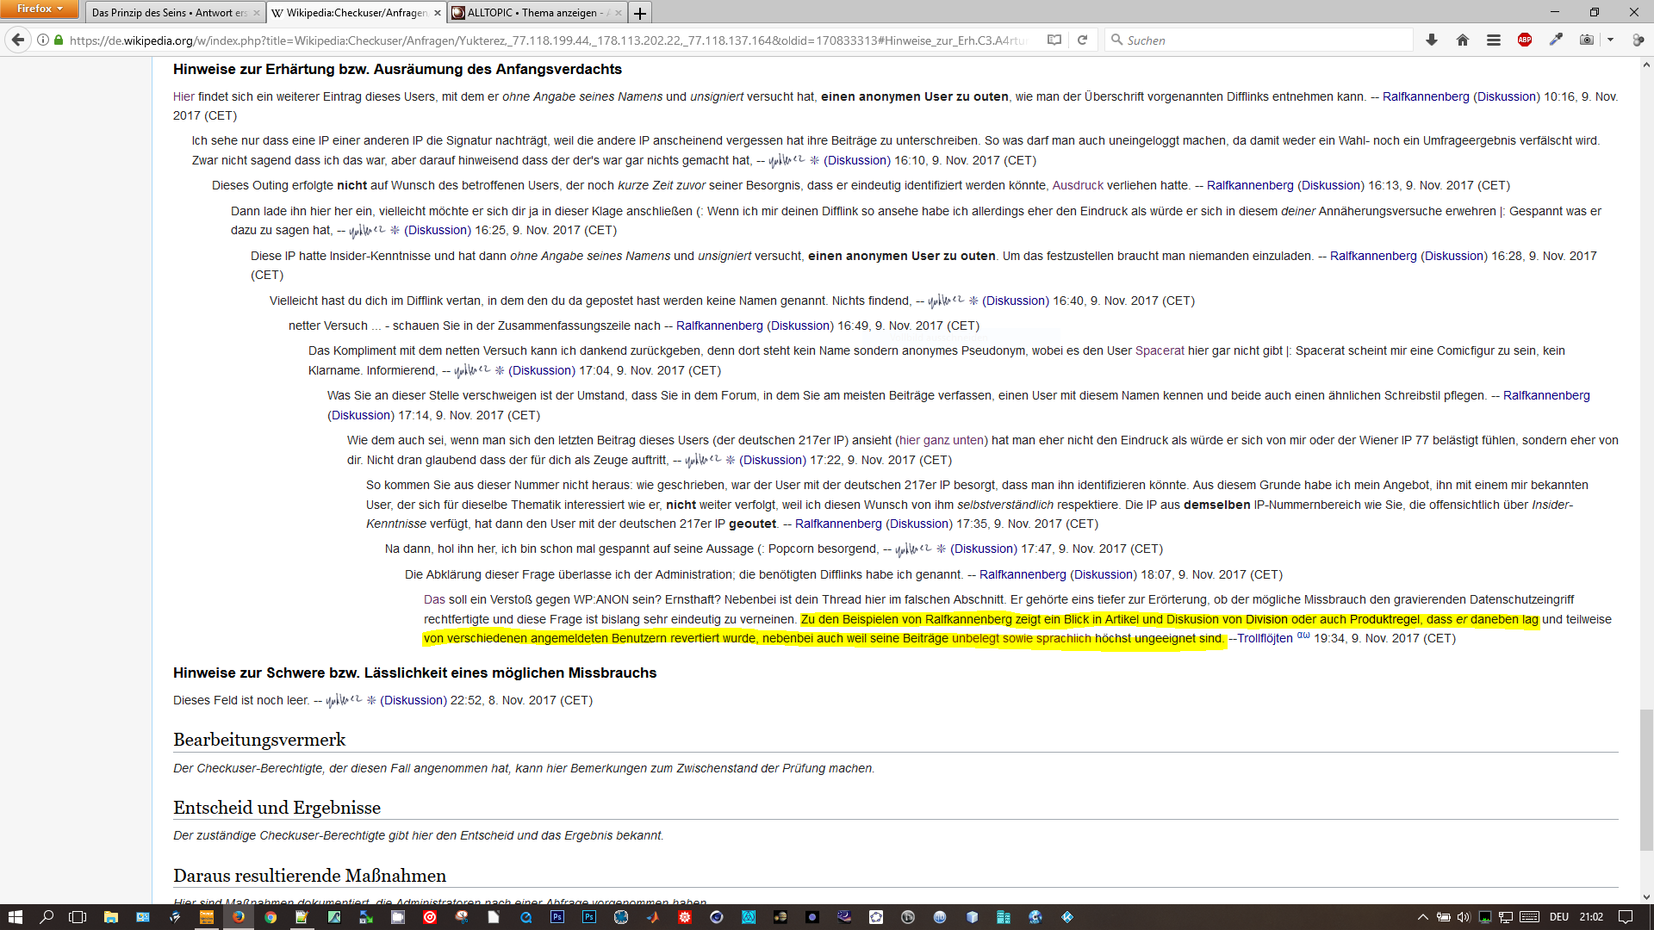Click the "hier ganz unten" link
Image resolution: width=1654 pixels, height=930 pixels.
click(942, 440)
